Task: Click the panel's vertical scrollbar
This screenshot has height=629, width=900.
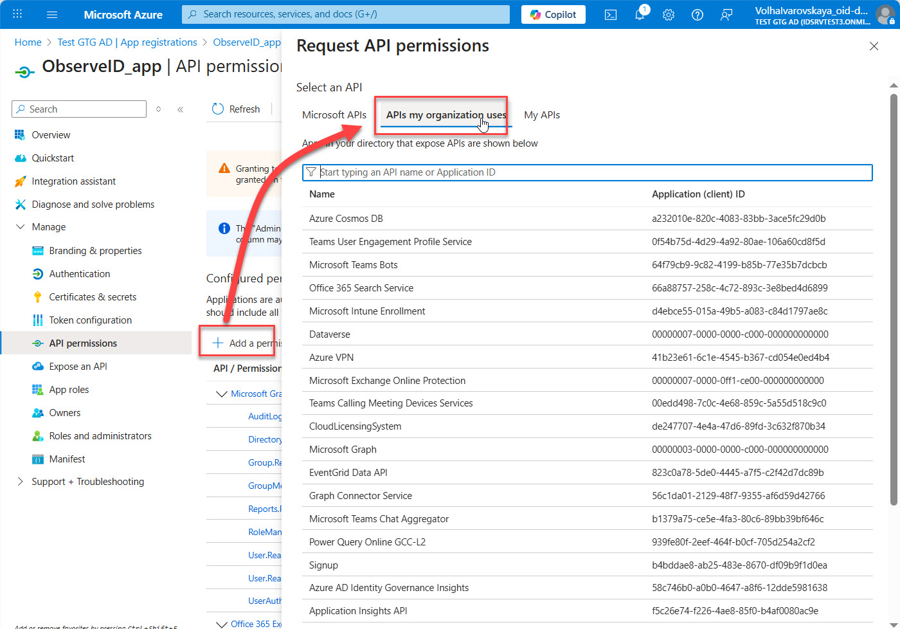Action: 893,296
